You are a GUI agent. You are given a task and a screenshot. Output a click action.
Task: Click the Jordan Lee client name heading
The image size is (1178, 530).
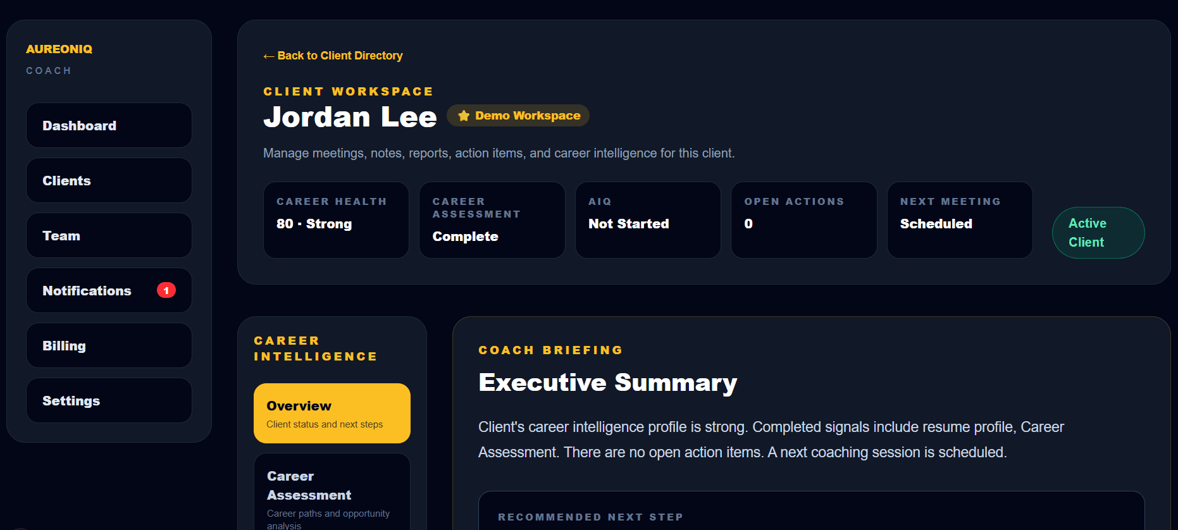pyautogui.click(x=350, y=117)
